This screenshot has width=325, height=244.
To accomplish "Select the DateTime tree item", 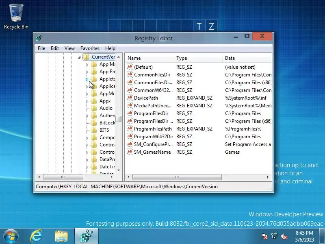I will coord(107,167).
